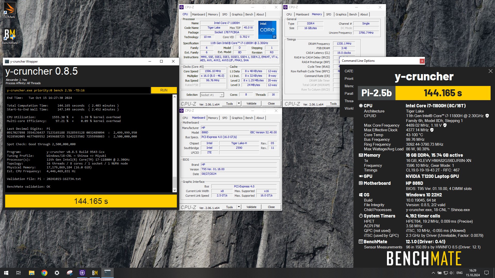The height and width of the screenshot is (278, 495).
Task: Check the battery icon in system tray
Action: [440, 273]
